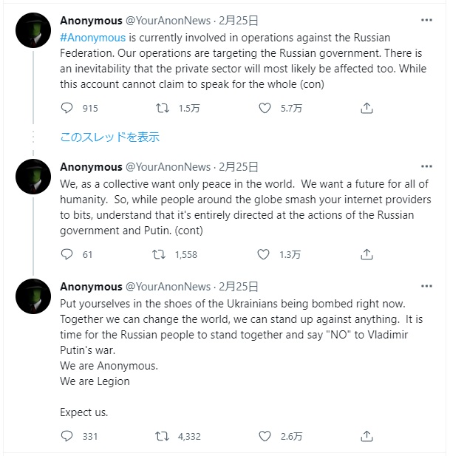Like the tweet with 1.3万 likes
Viewport: 450px width, 456px height.
point(264,254)
